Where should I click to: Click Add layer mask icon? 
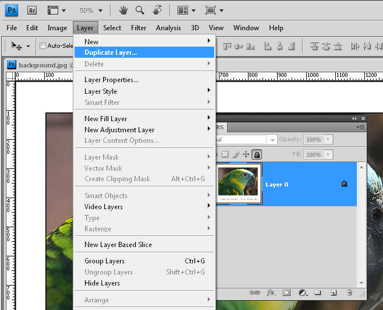[286, 293]
